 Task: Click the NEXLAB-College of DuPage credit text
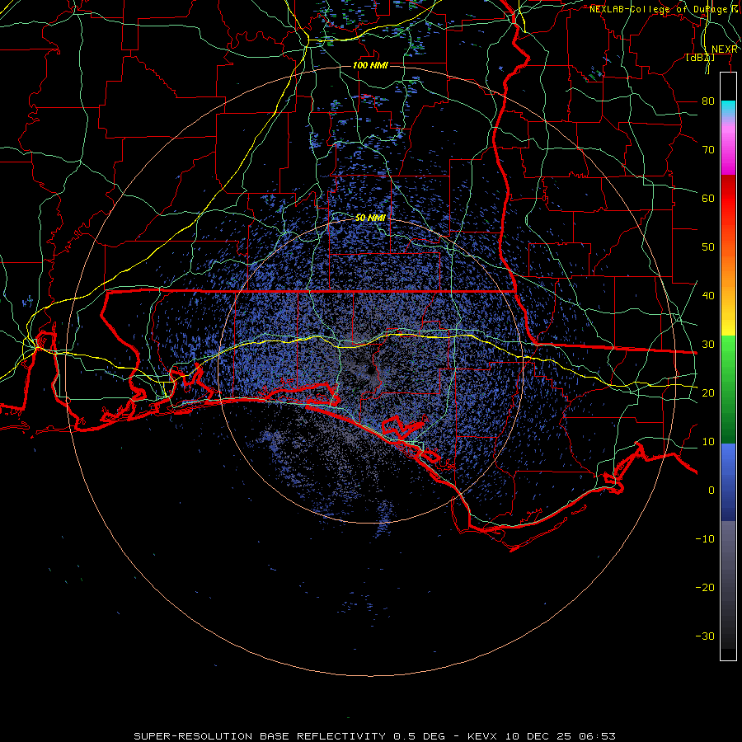(658, 9)
